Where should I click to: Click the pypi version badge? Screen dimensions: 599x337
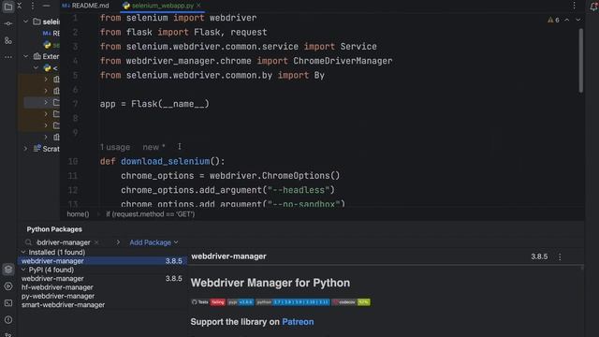pos(241,302)
